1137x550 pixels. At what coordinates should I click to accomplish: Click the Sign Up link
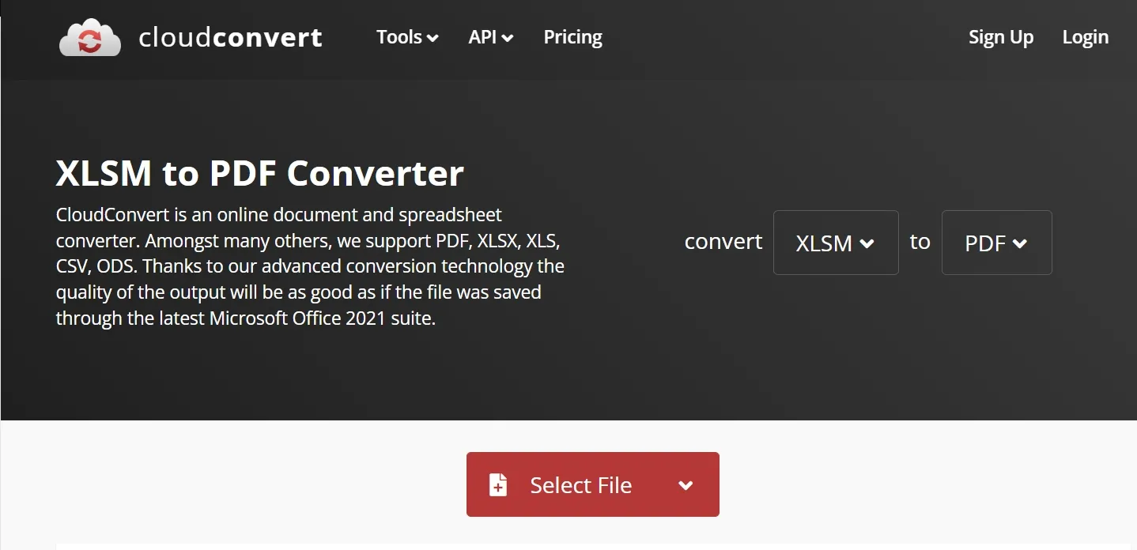(1000, 37)
